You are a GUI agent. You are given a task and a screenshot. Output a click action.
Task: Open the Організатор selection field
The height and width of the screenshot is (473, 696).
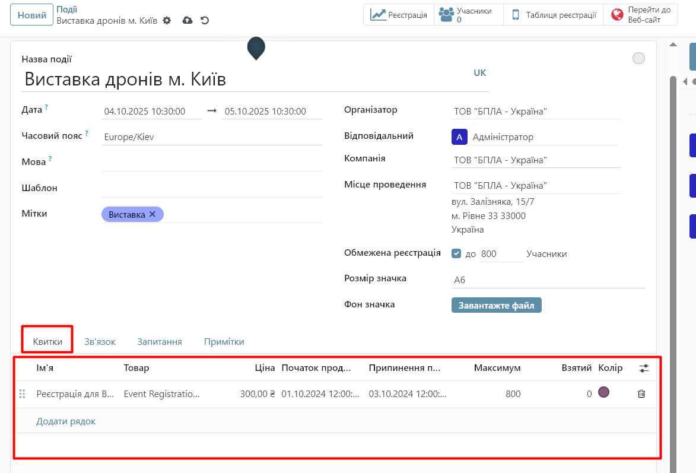(535, 111)
